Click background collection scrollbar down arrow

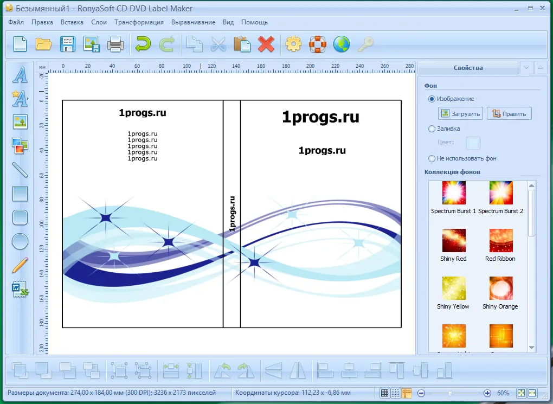[x=531, y=348]
